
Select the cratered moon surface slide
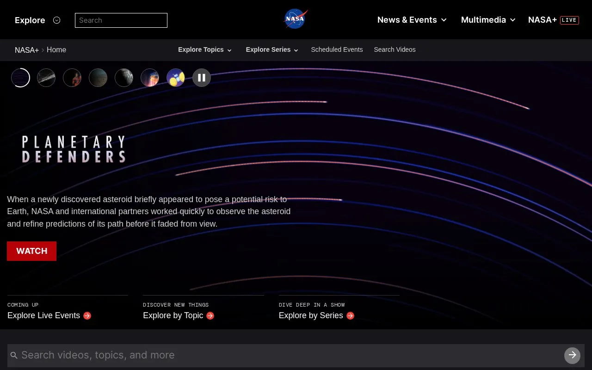click(124, 78)
